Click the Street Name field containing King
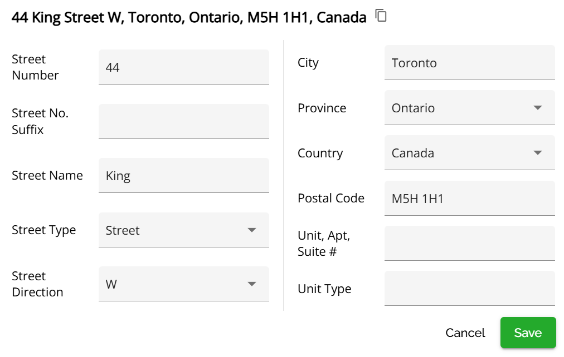This screenshot has height=357, width=564. [183, 176]
